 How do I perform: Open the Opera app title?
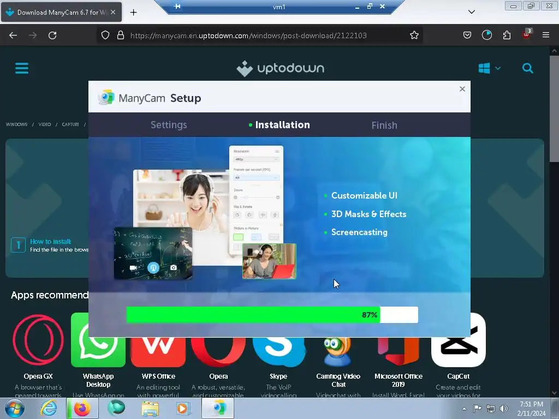coord(218,376)
